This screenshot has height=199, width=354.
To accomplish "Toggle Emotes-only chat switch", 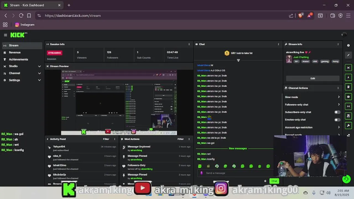I will pos(337,120).
